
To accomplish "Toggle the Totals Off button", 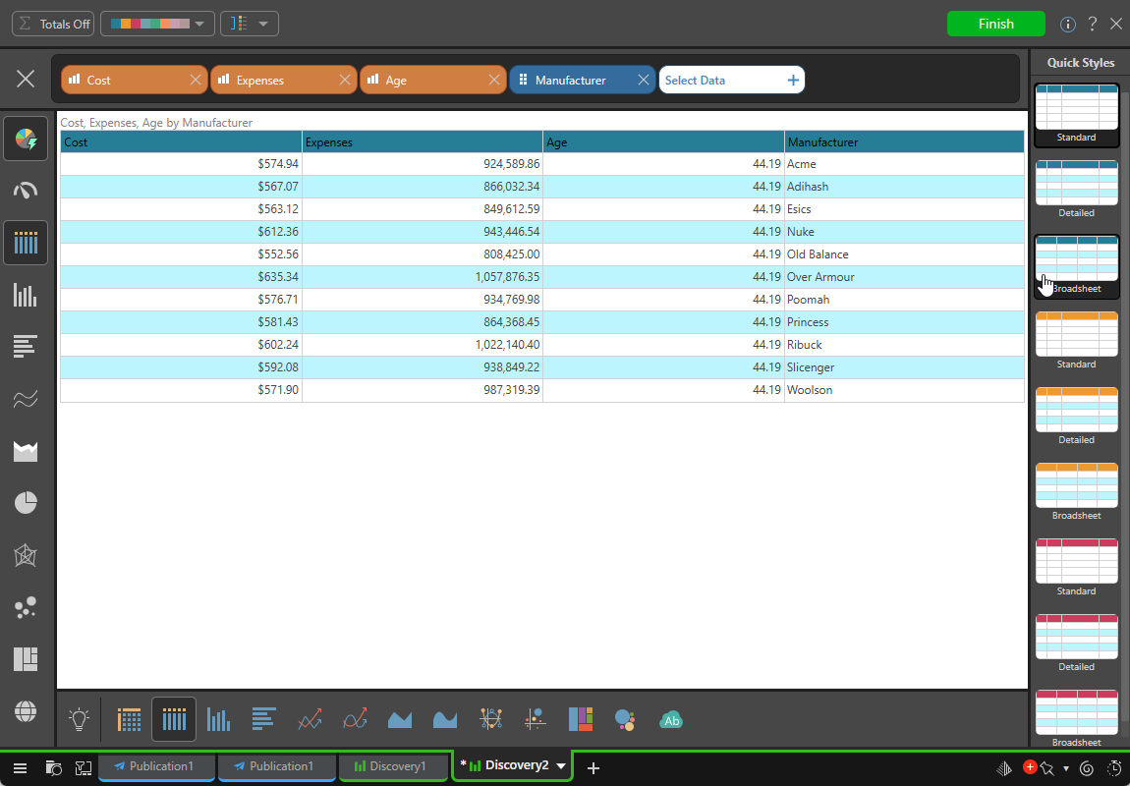I will [x=53, y=24].
